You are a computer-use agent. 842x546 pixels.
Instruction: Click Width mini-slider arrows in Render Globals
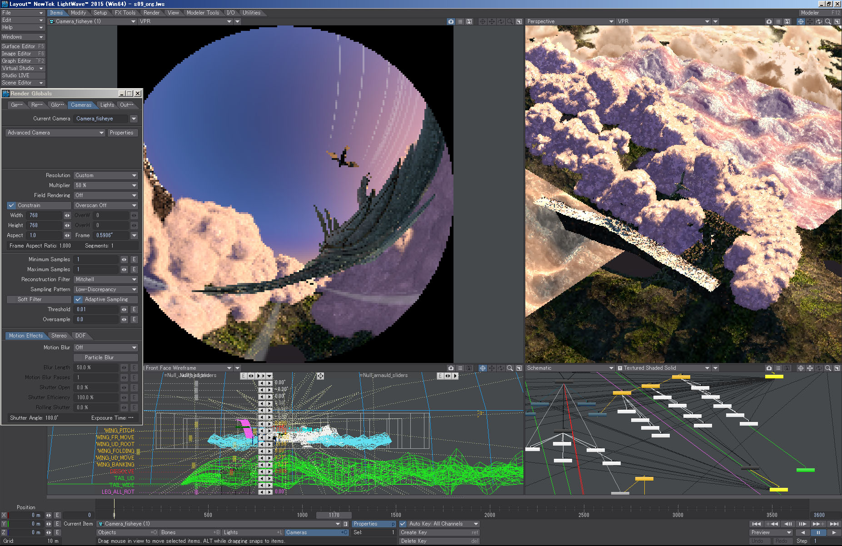[67, 215]
